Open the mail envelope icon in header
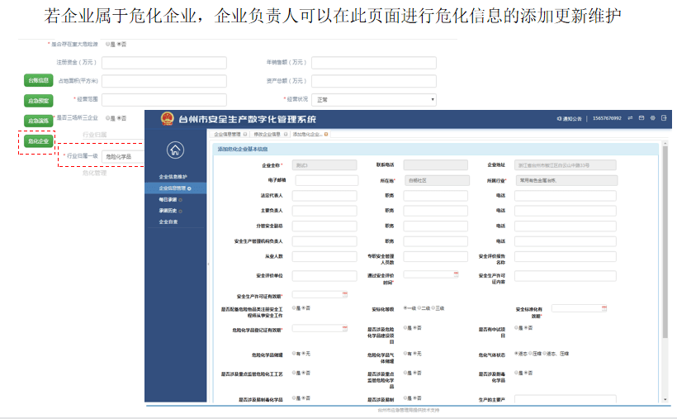 pyautogui.click(x=641, y=118)
